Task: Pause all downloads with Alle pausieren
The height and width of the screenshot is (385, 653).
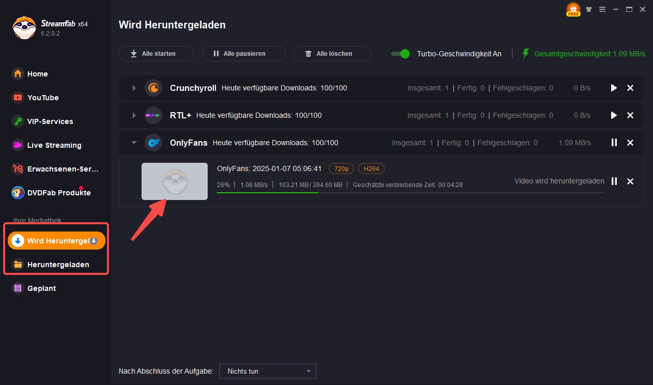Action: click(243, 54)
